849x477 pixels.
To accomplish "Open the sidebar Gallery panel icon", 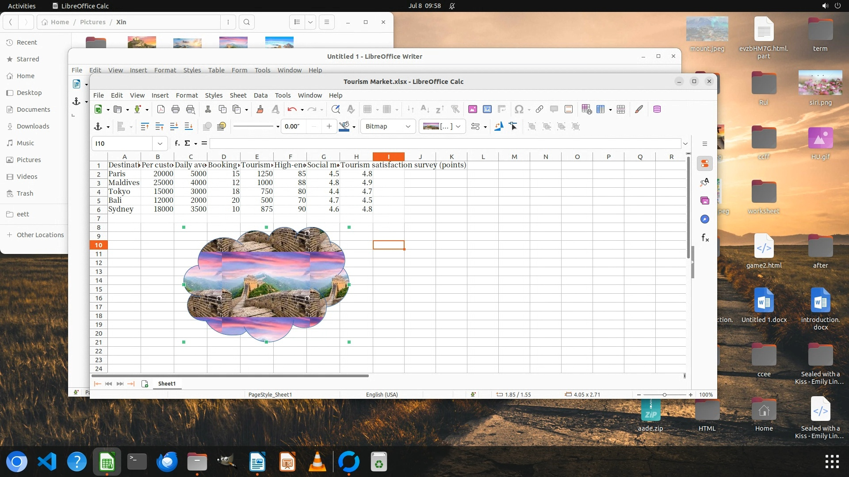I will click(x=705, y=201).
